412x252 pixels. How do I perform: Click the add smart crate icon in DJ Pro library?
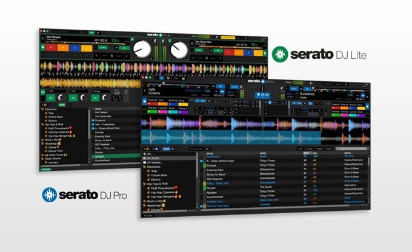click(x=155, y=149)
